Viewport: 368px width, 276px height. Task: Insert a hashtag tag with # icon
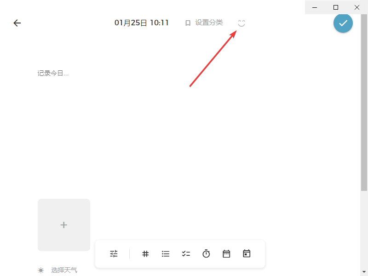click(145, 254)
